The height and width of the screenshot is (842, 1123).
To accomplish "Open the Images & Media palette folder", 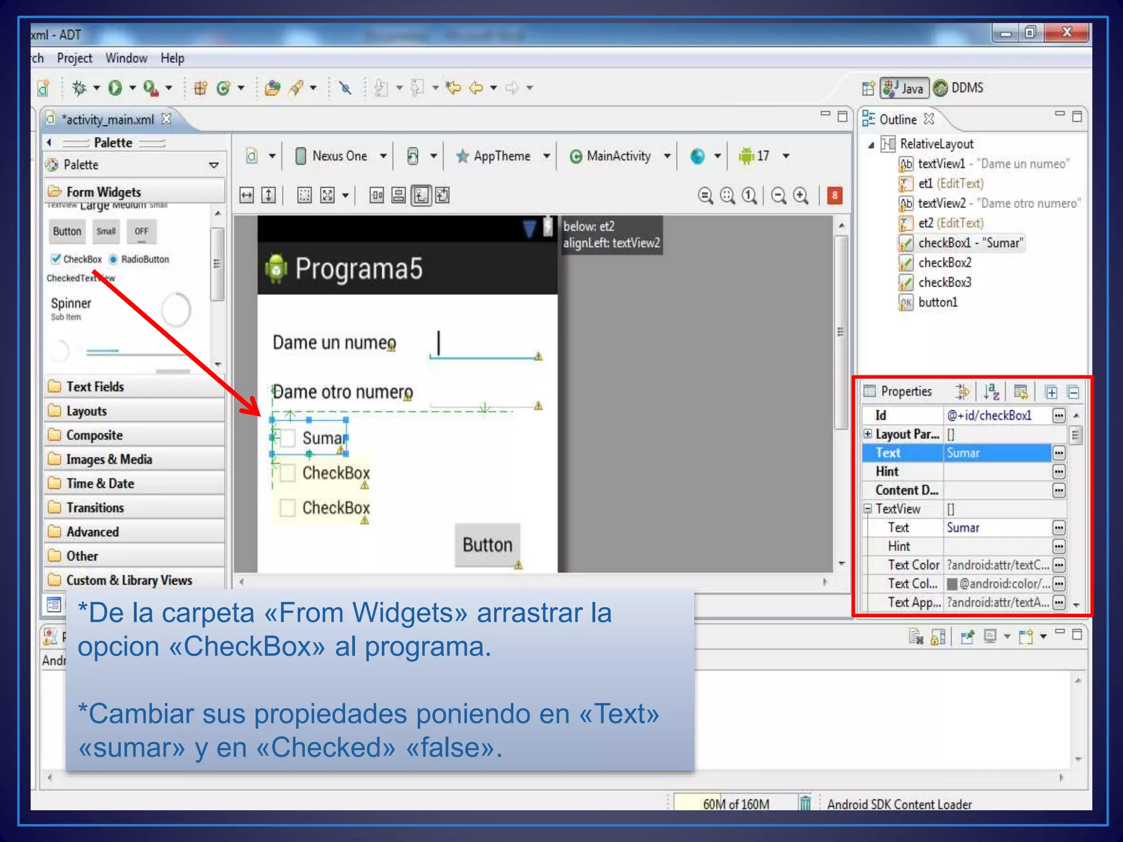I will point(134,459).
